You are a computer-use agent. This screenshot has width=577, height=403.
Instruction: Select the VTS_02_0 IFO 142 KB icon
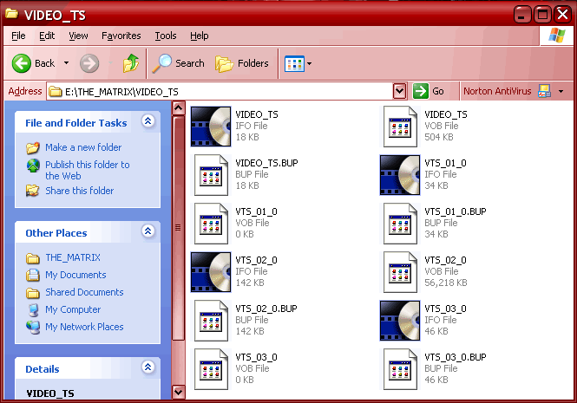[x=211, y=272]
